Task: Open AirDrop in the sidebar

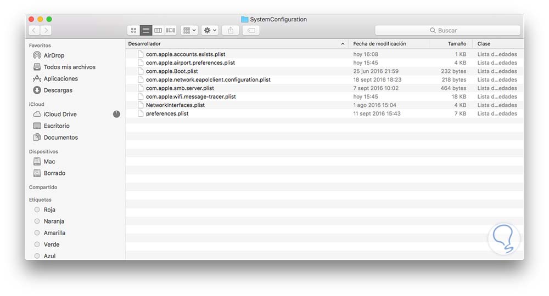Action: point(54,55)
